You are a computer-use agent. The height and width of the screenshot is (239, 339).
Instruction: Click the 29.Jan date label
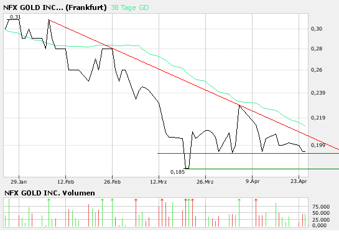[x=19, y=182]
